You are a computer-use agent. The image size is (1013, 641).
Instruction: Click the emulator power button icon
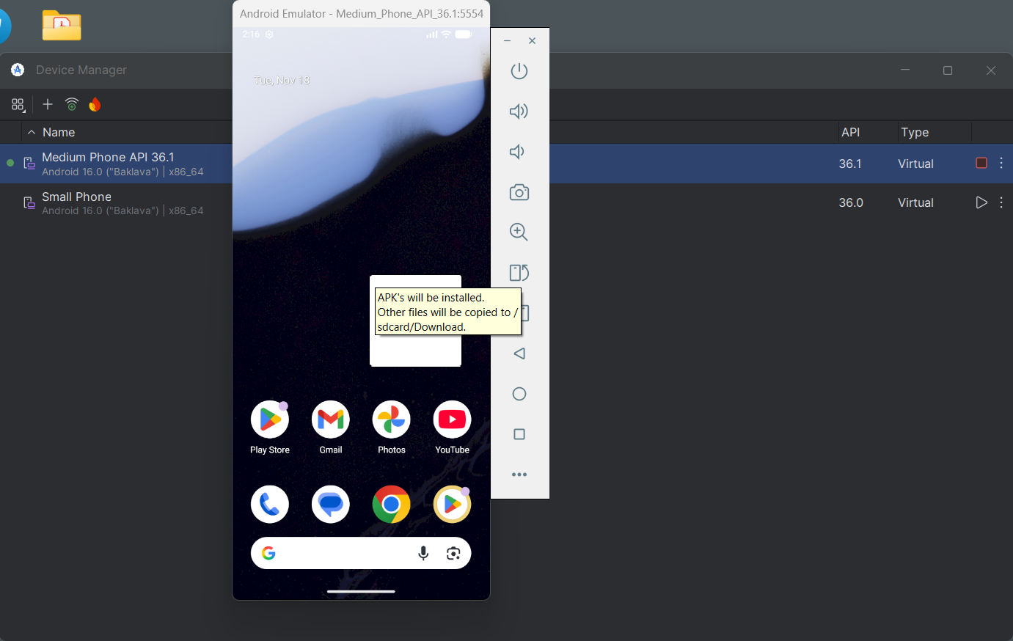pos(519,71)
